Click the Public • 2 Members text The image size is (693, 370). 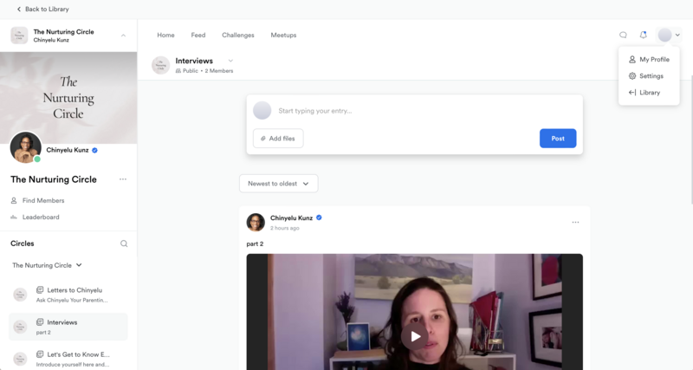pos(208,71)
